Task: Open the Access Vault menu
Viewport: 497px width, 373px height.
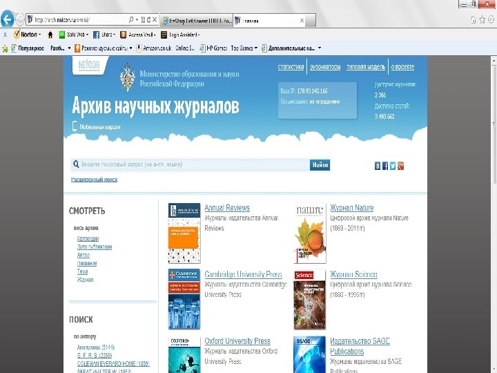Action: [x=138, y=35]
